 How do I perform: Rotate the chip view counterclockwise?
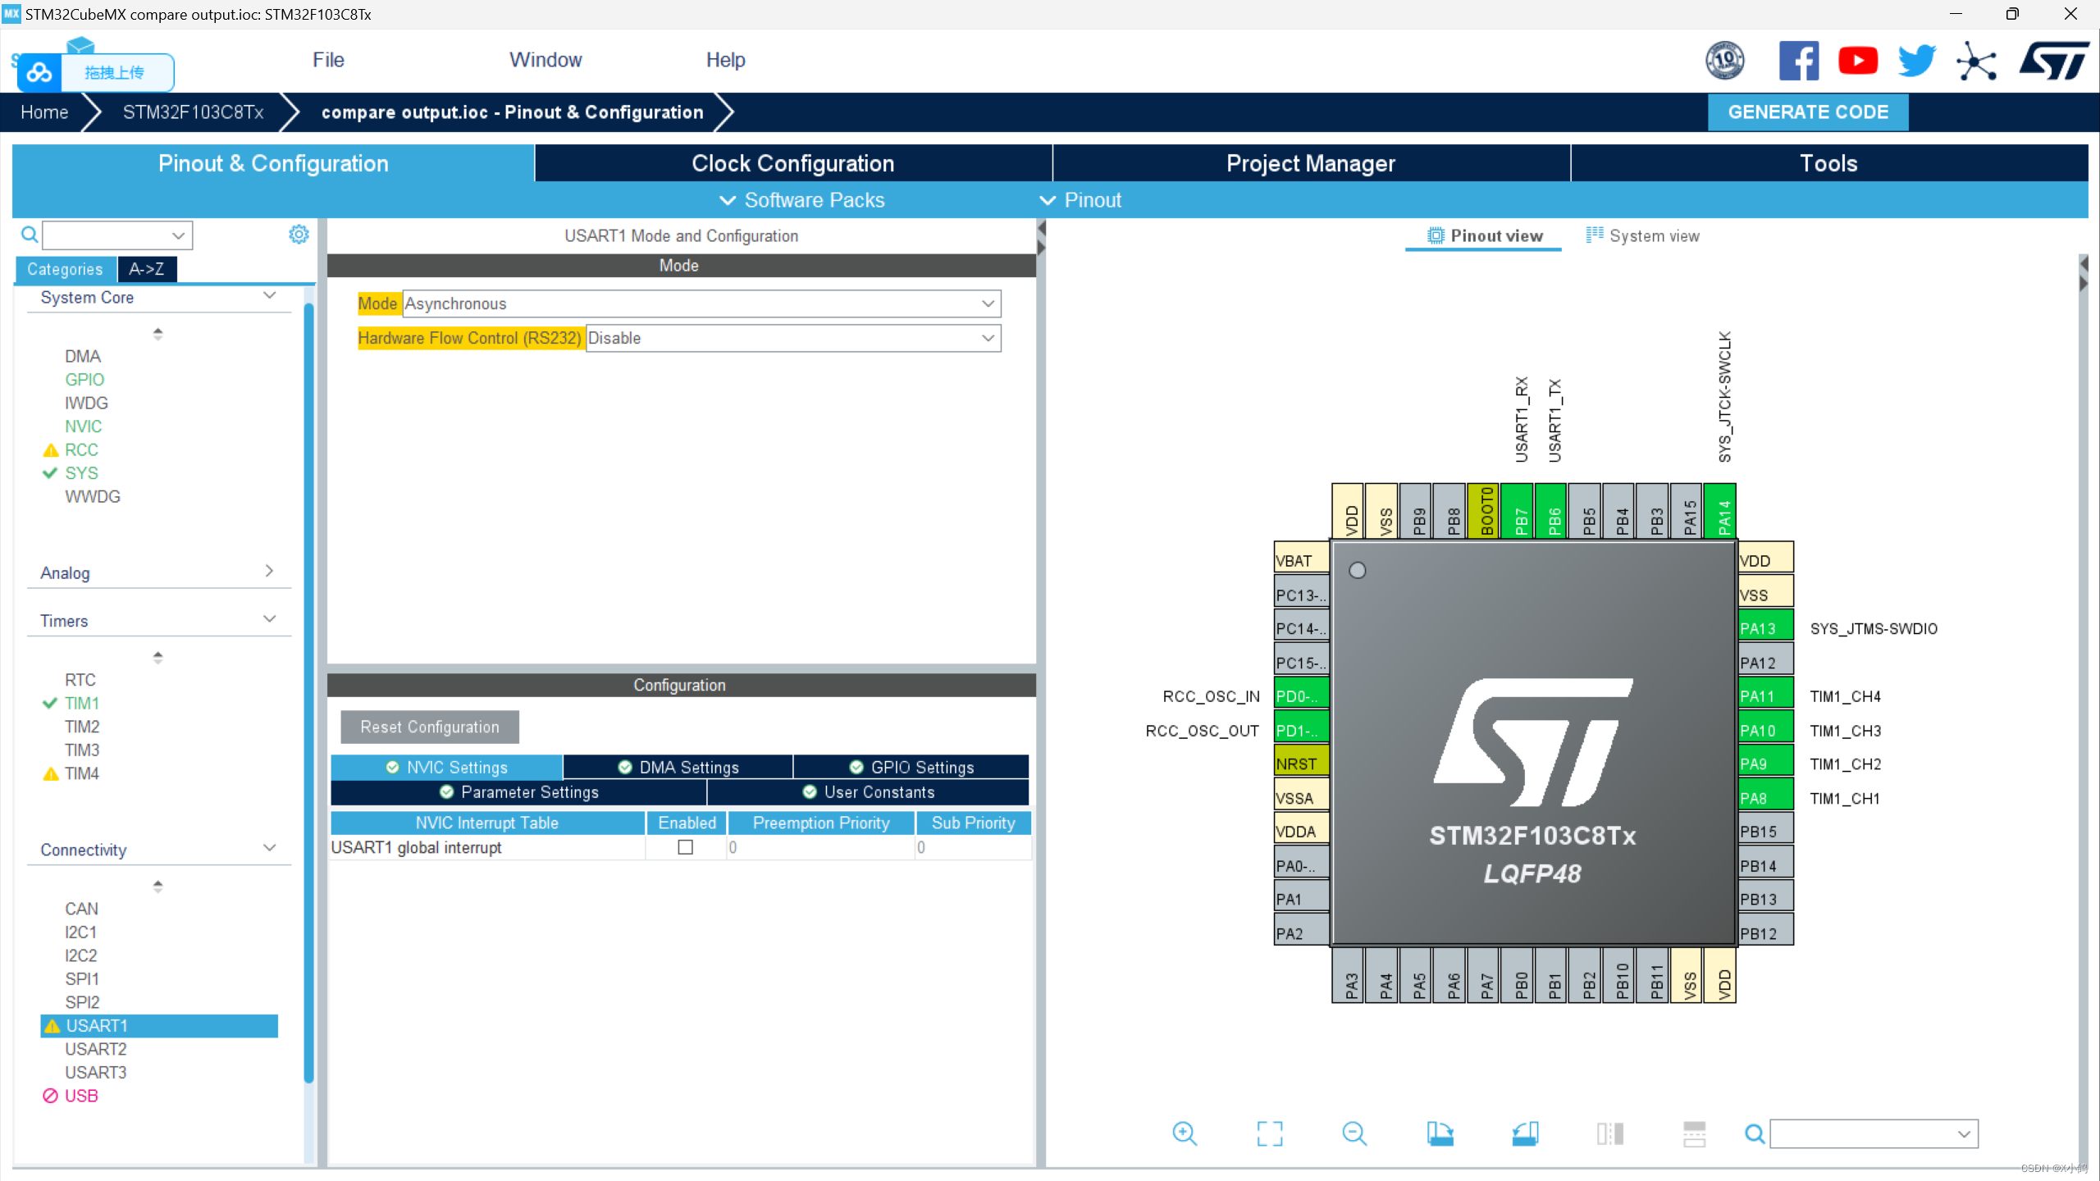pyautogui.click(x=1525, y=1133)
